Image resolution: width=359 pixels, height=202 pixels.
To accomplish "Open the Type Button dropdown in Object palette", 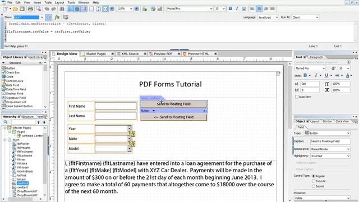I will pos(348,134).
